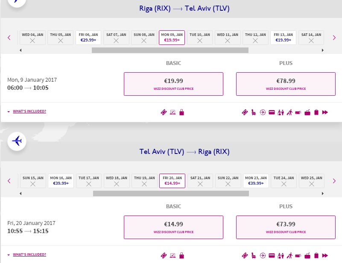The width and height of the screenshot is (342, 263).
Task: Click checked suitcase icon, Riga–Tel Aviv Plus
Action: point(316,112)
